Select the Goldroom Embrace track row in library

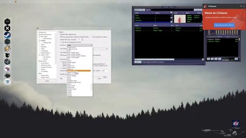[169, 28]
